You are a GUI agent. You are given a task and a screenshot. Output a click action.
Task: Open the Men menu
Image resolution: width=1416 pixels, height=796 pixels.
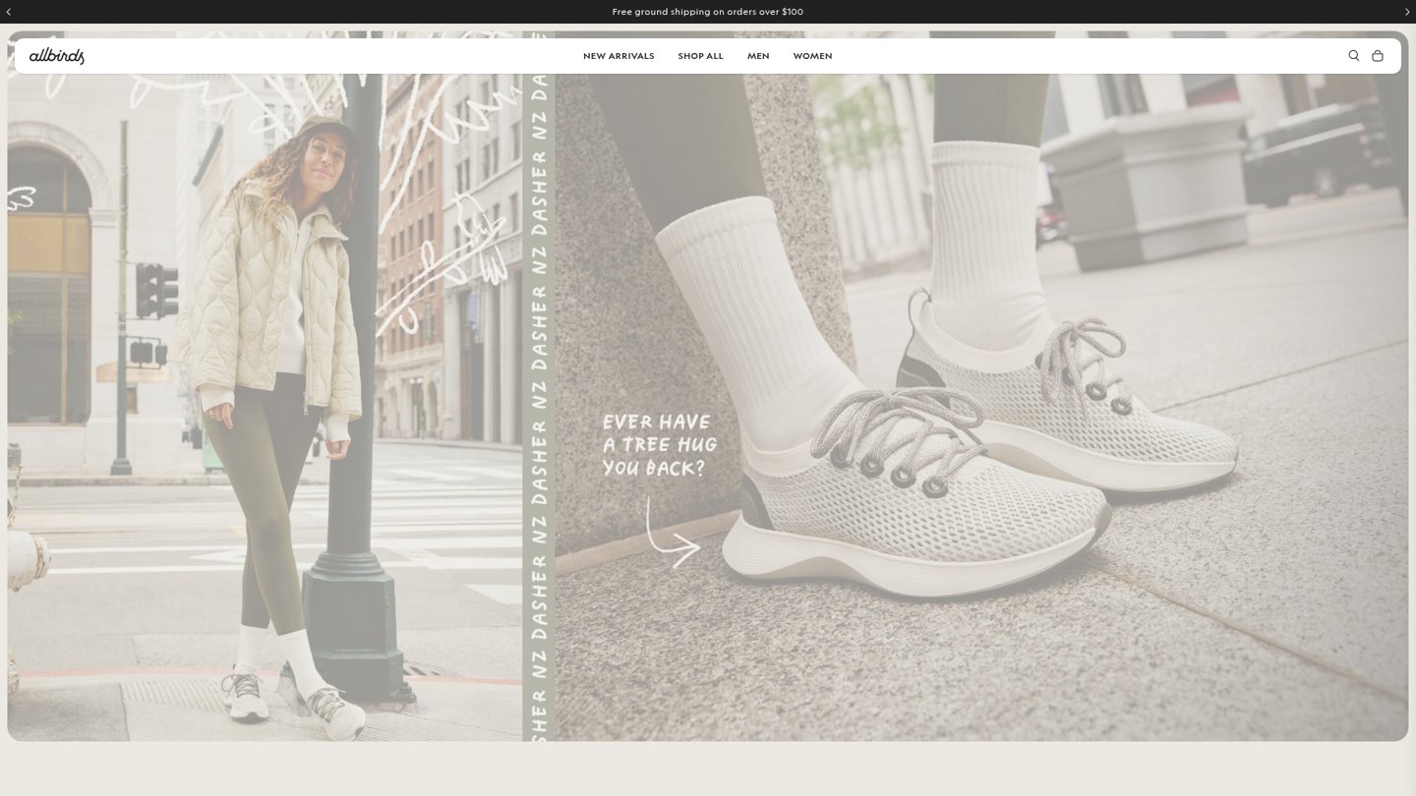coord(758,56)
